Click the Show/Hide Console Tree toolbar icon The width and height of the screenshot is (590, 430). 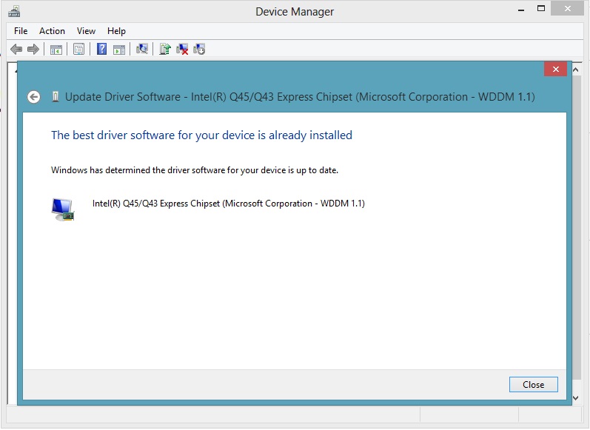point(56,50)
